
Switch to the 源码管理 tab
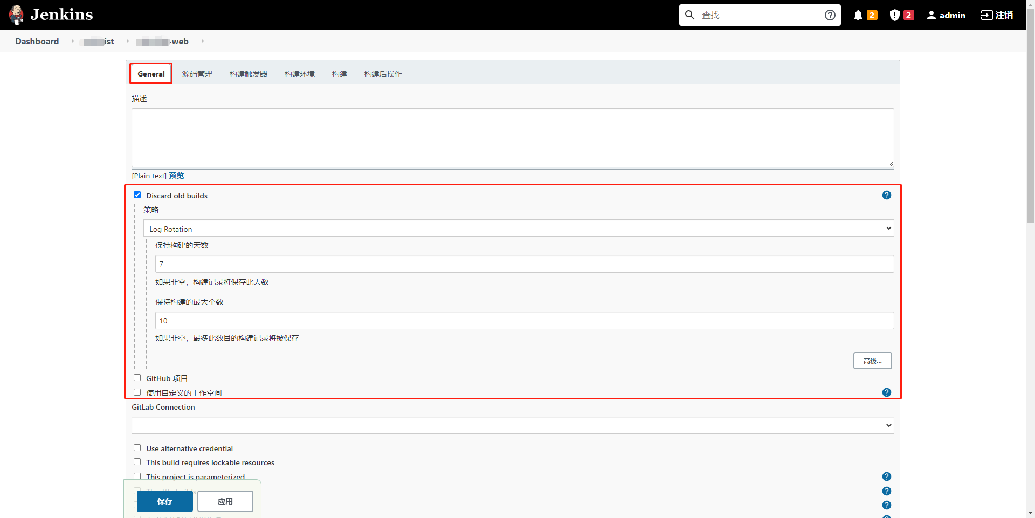pyautogui.click(x=197, y=74)
